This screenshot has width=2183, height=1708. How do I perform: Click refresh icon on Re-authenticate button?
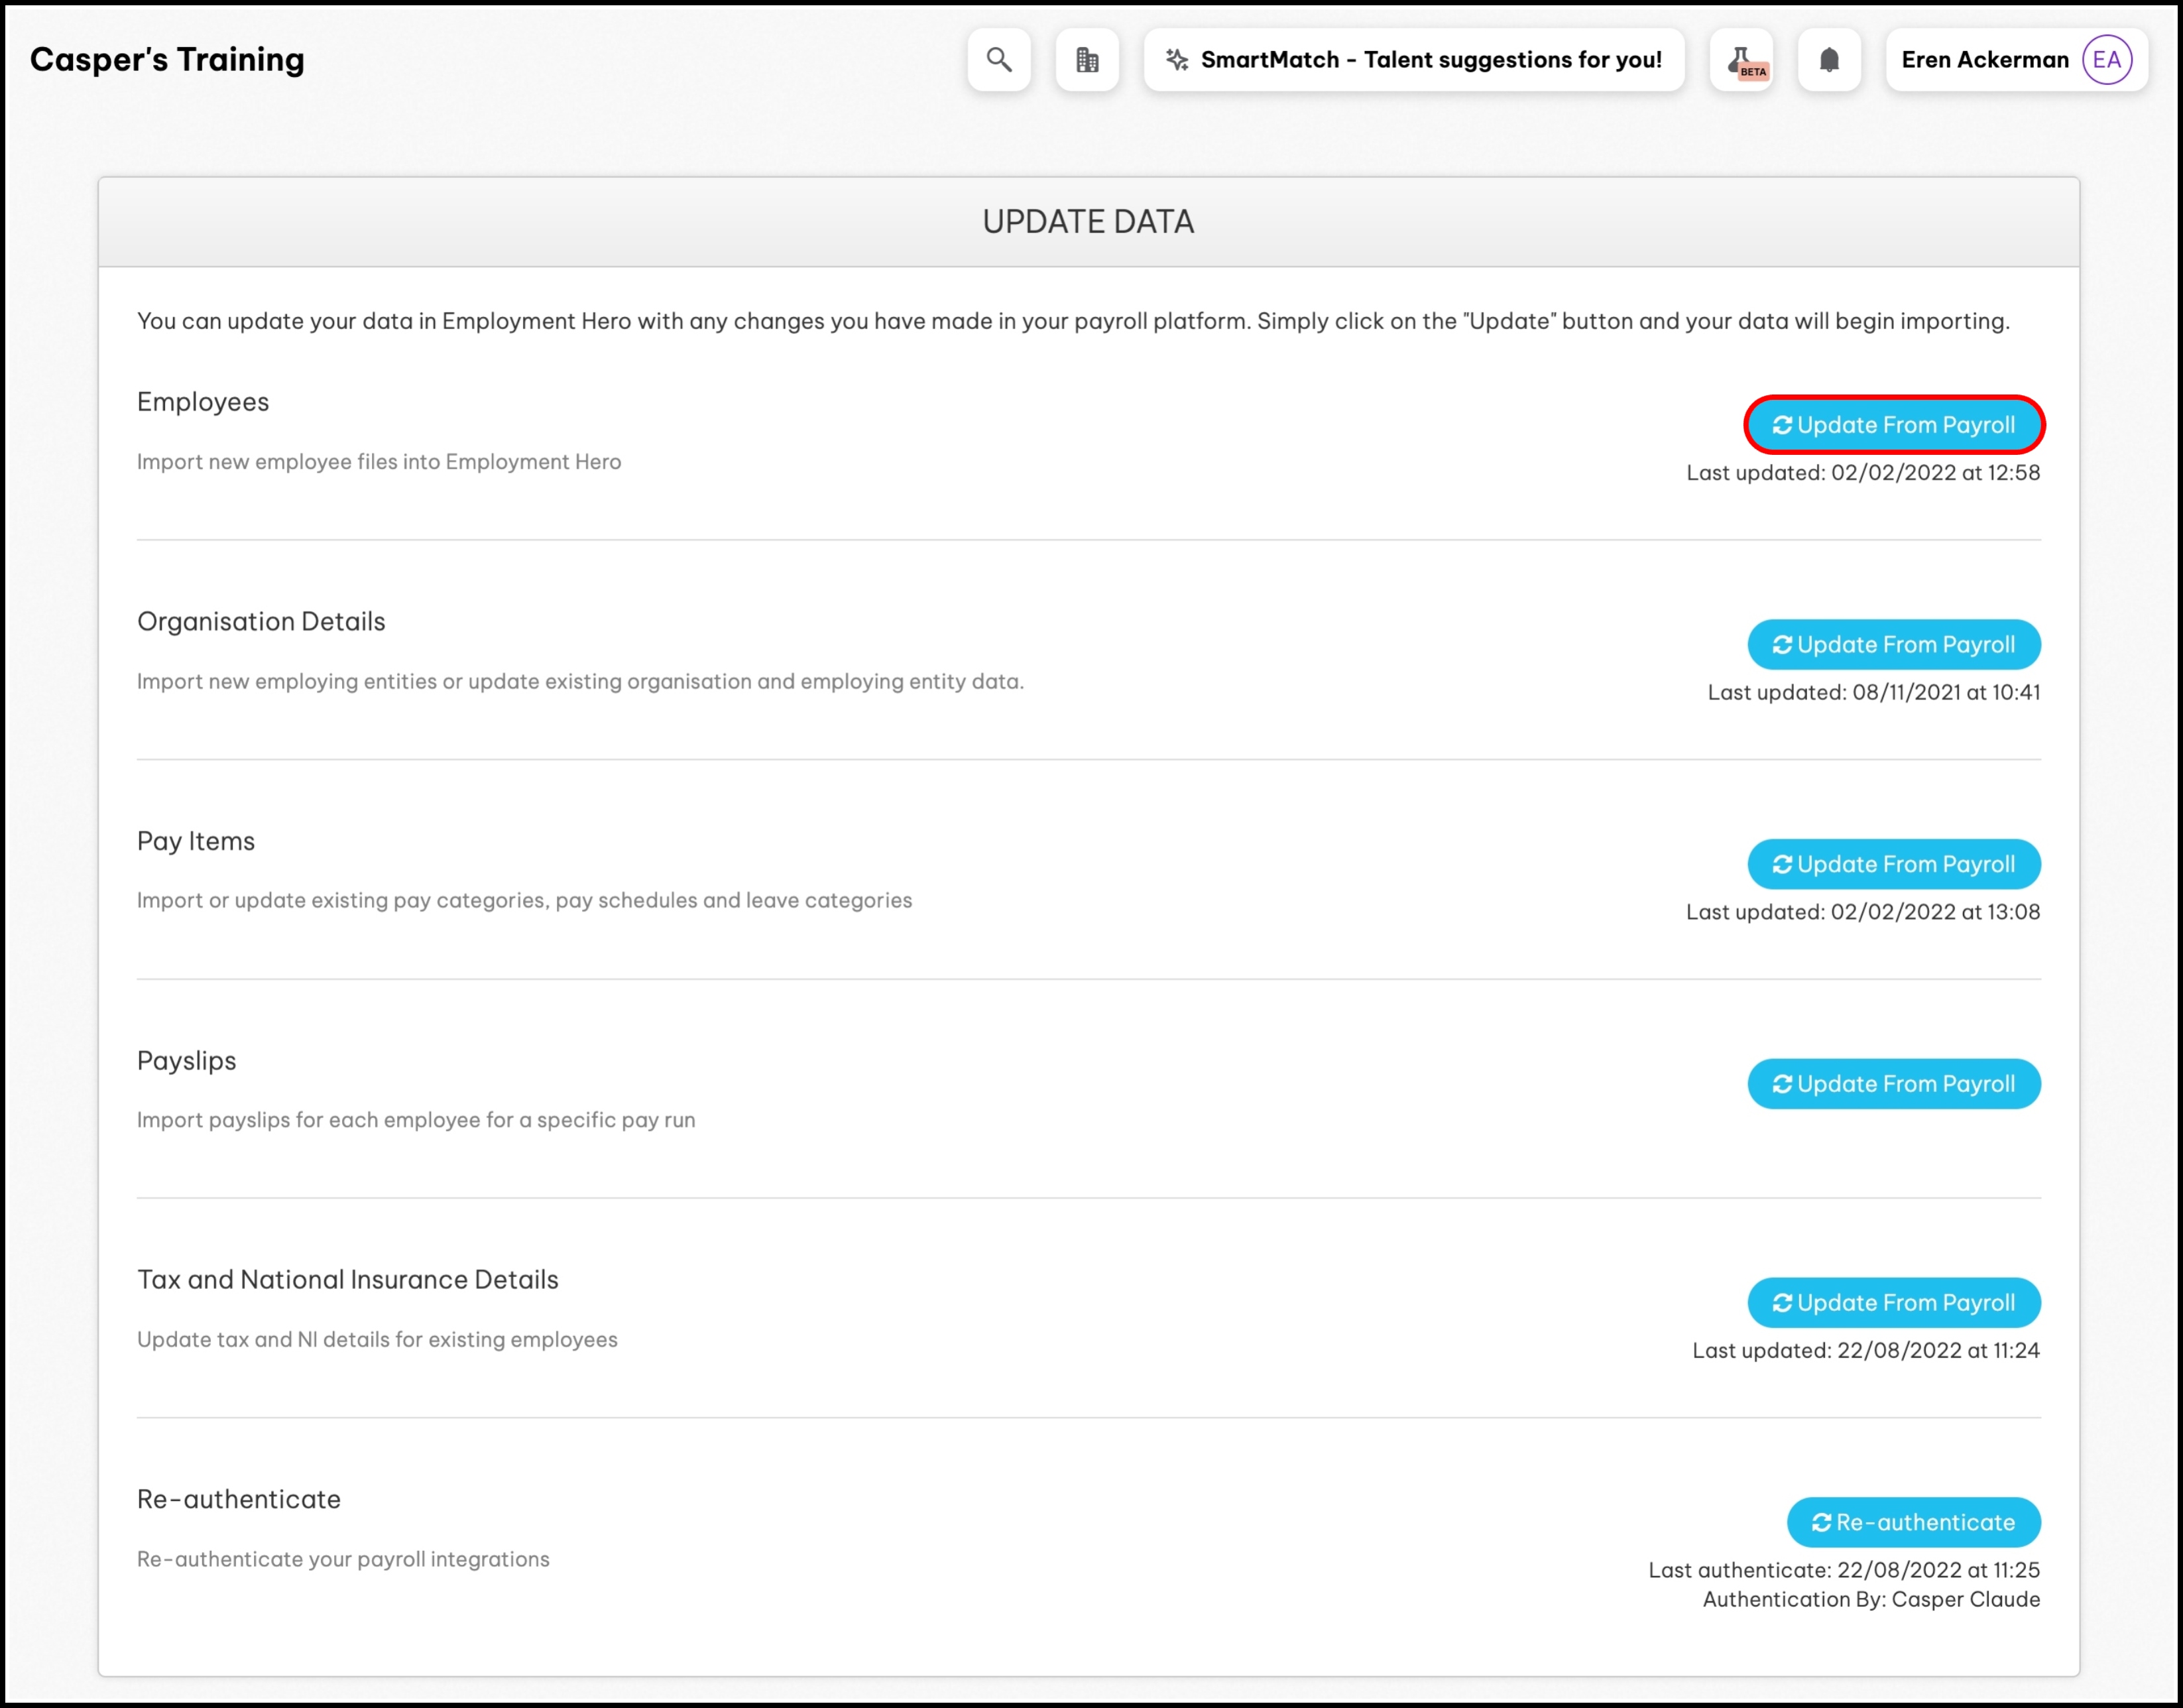coord(1821,1522)
